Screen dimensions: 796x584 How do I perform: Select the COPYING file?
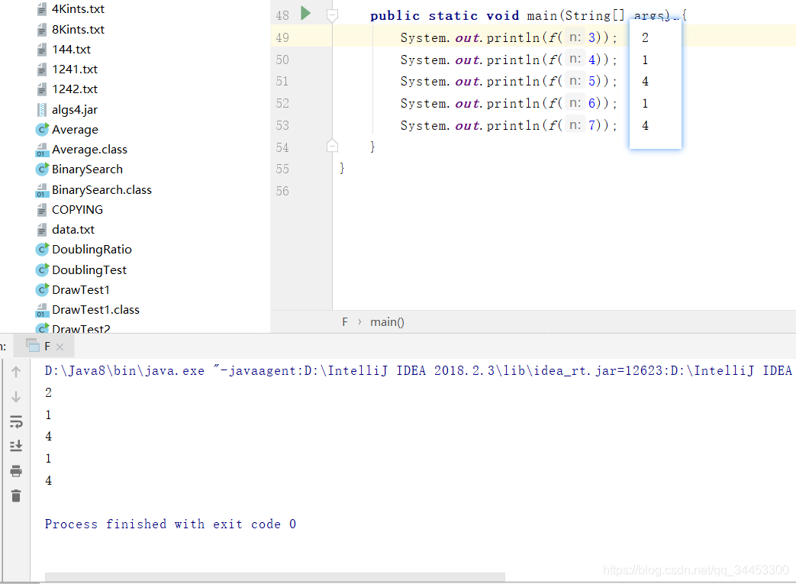[x=77, y=209]
